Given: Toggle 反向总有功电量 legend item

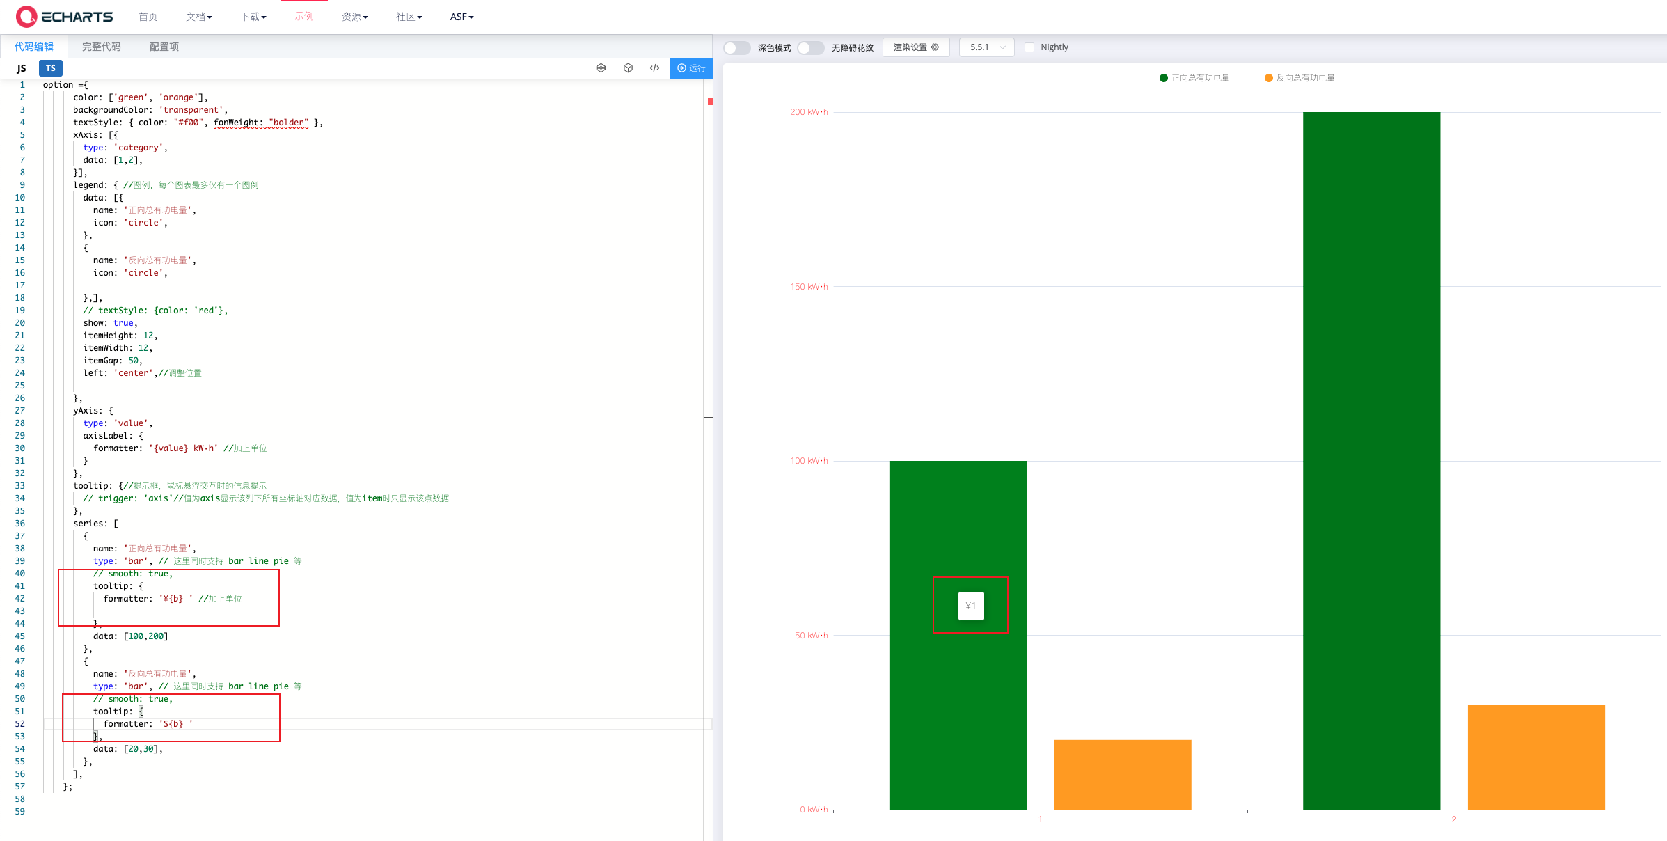Looking at the screenshot, I should pos(1299,78).
